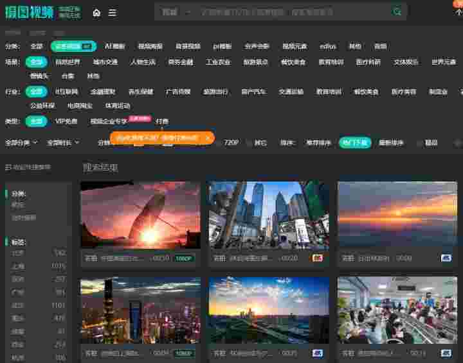Toggle the 720P resolution checkbox
The height and width of the screenshot is (363, 463).
219,142
